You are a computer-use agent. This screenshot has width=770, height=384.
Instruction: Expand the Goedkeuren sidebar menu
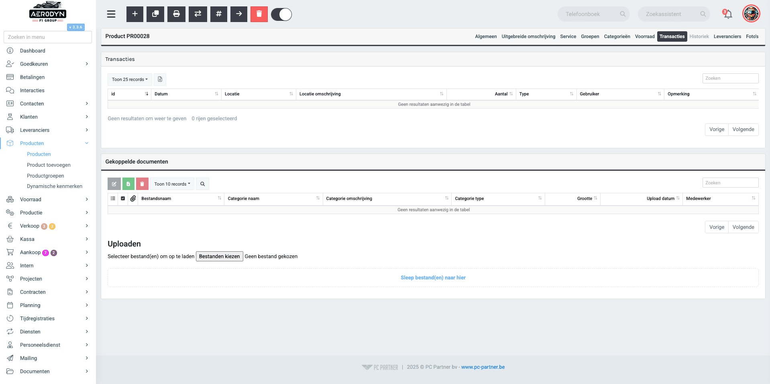[x=47, y=64]
